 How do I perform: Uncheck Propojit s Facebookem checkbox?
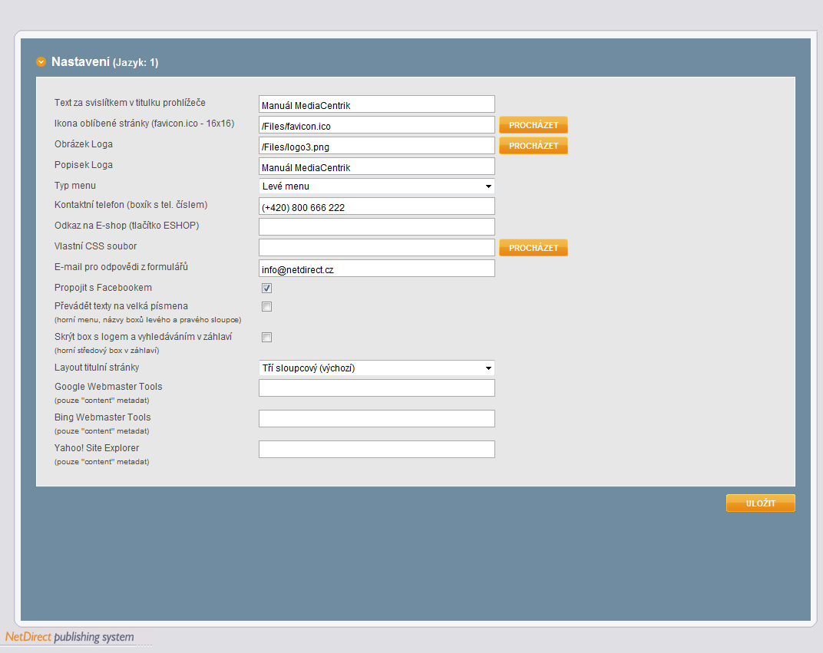click(x=266, y=288)
